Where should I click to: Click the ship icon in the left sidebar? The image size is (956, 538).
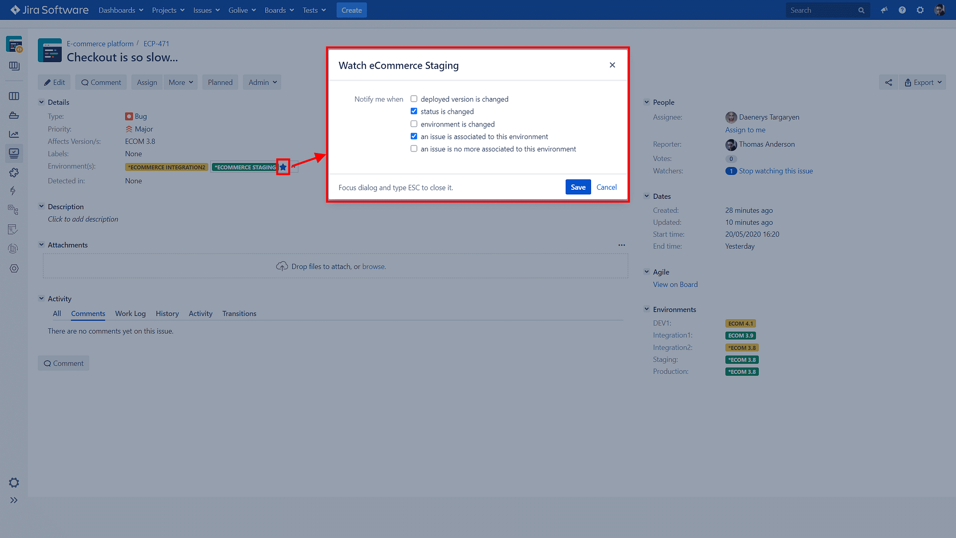(14, 115)
